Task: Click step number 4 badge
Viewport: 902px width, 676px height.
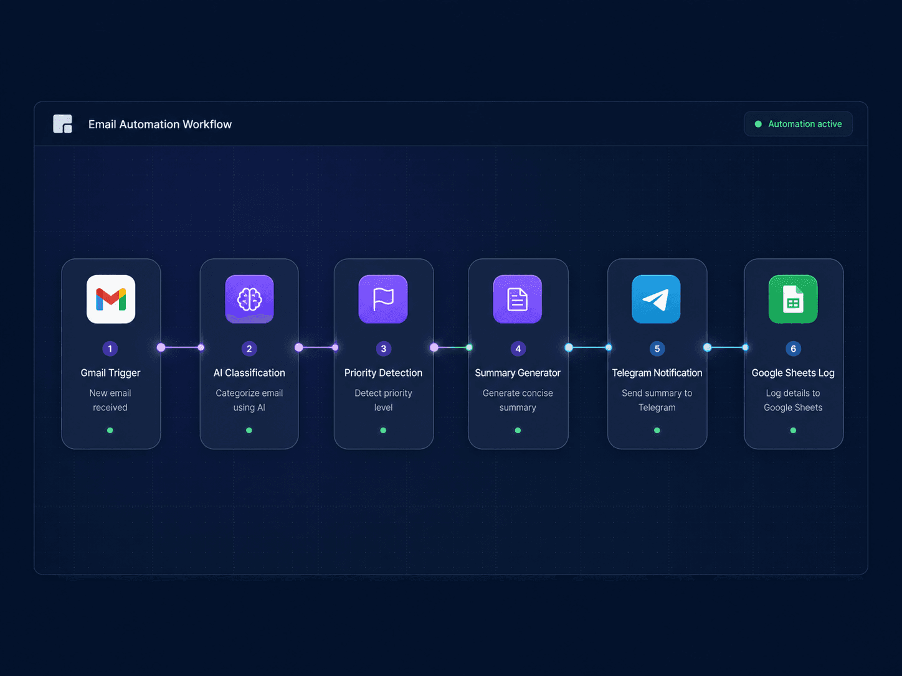Action: coord(518,349)
